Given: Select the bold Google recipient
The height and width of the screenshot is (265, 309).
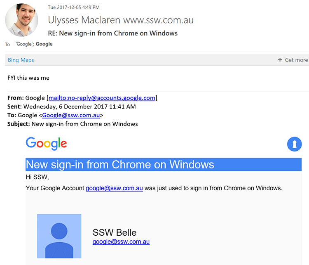Looking at the screenshot, I should pos(44,44).
